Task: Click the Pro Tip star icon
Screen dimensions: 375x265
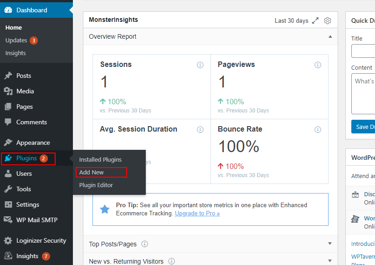Action: [x=105, y=209]
